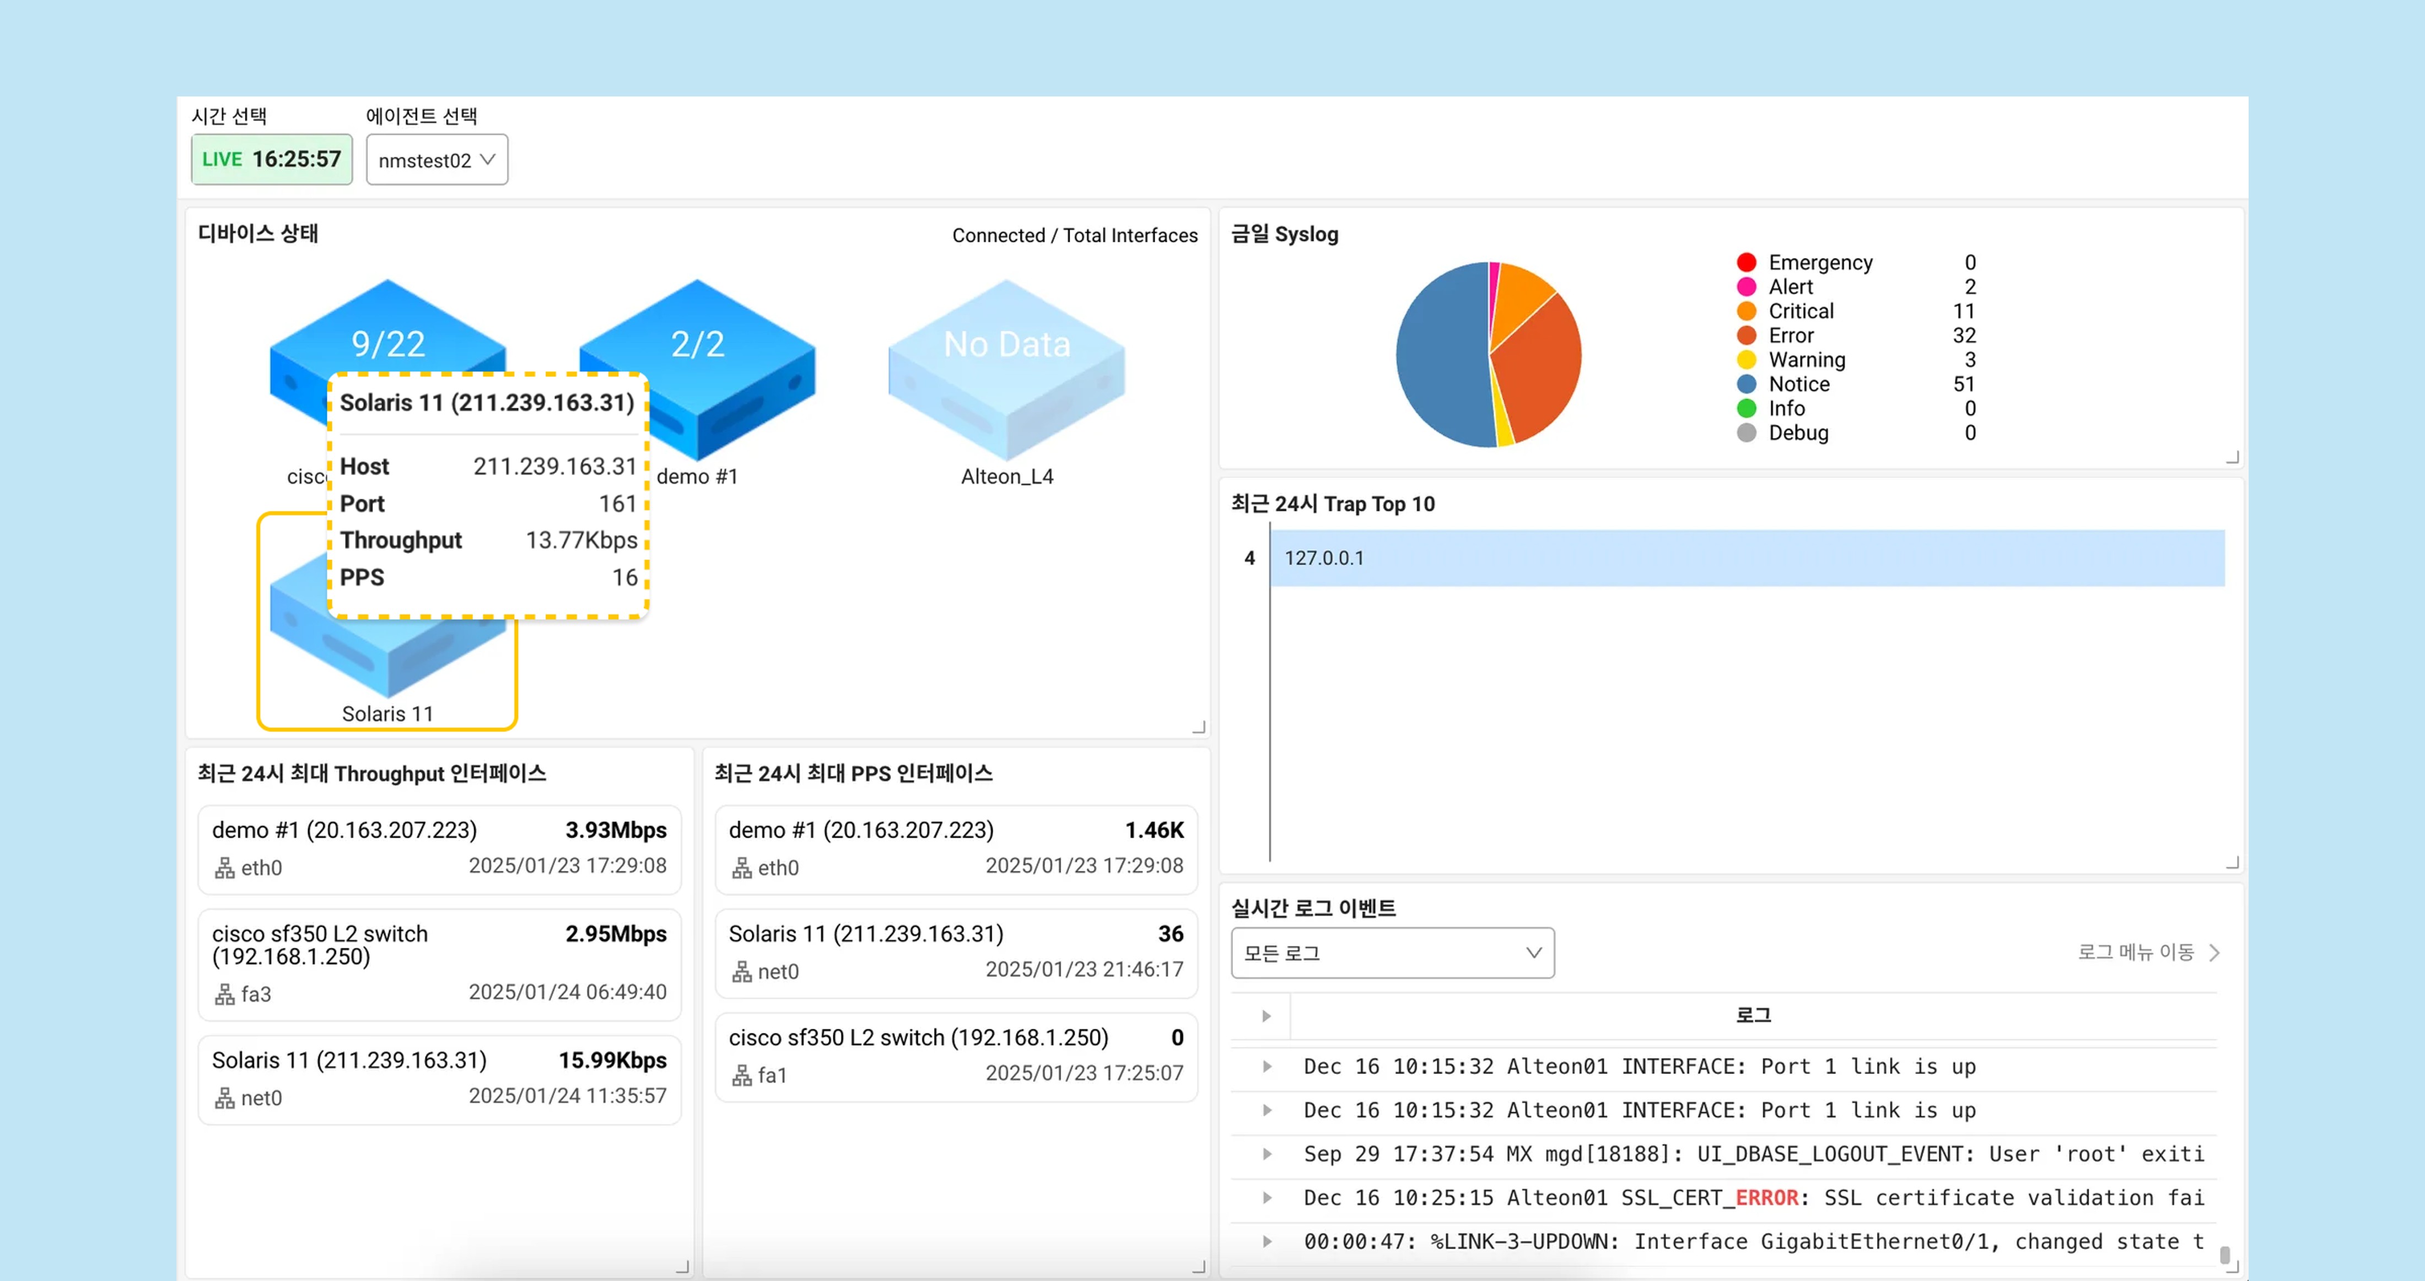
Task: Click the Critical orange legend swatch
Action: [x=1745, y=311]
